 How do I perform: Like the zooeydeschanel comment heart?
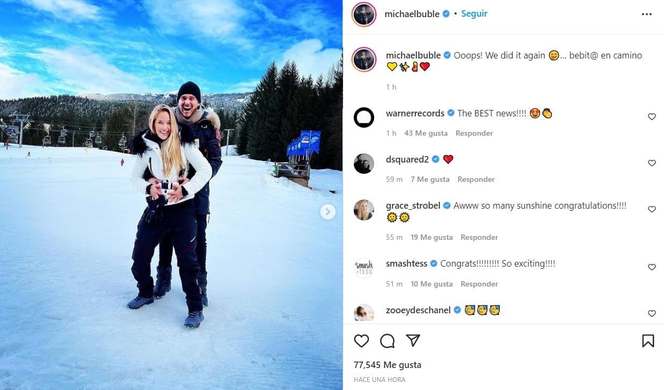(652, 313)
